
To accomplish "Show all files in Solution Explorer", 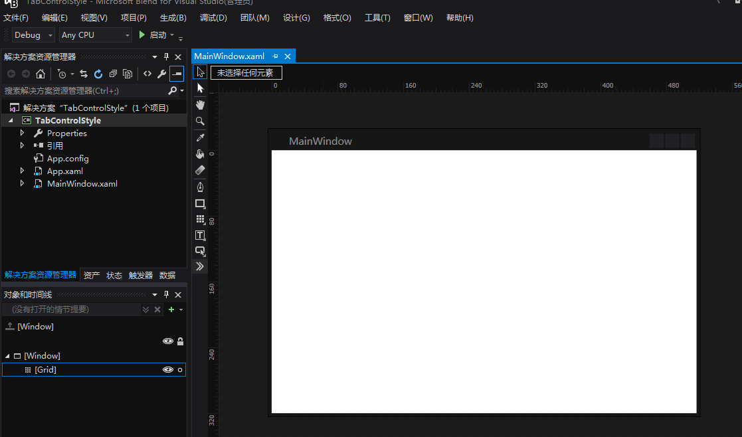I will [x=128, y=74].
